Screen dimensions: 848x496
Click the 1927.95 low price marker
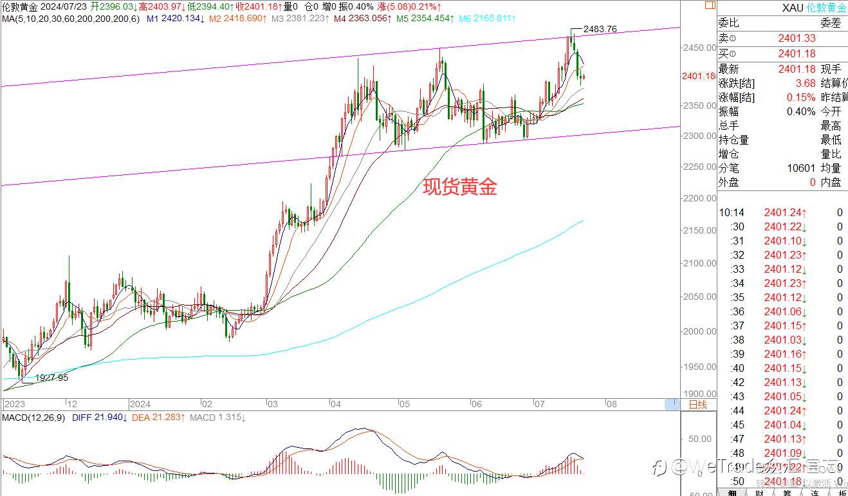click(50, 378)
